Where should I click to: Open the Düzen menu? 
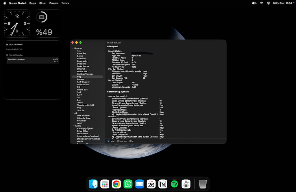tap(43, 3)
